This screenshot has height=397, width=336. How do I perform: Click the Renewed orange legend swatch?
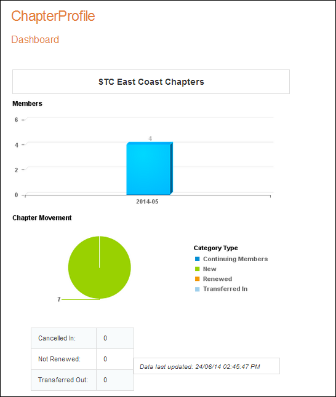(x=197, y=279)
